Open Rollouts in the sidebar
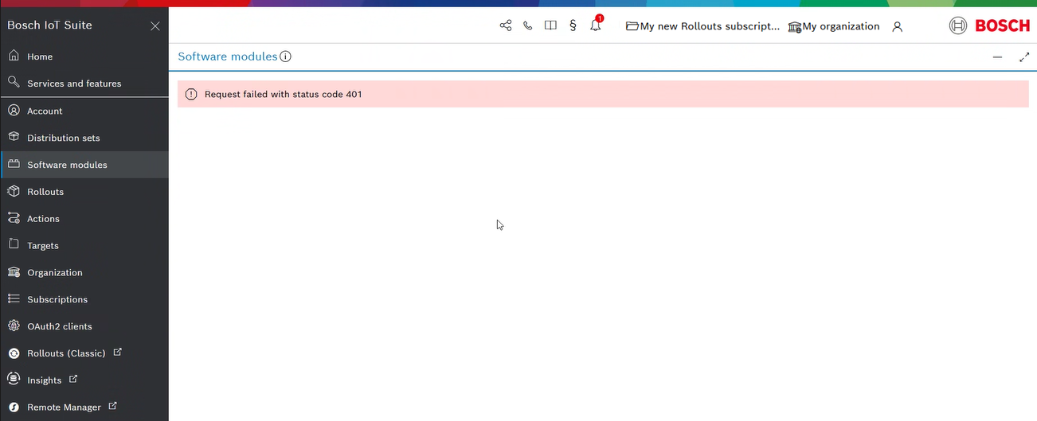Viewport: 1037px width, 421px height. coord(45,192)
